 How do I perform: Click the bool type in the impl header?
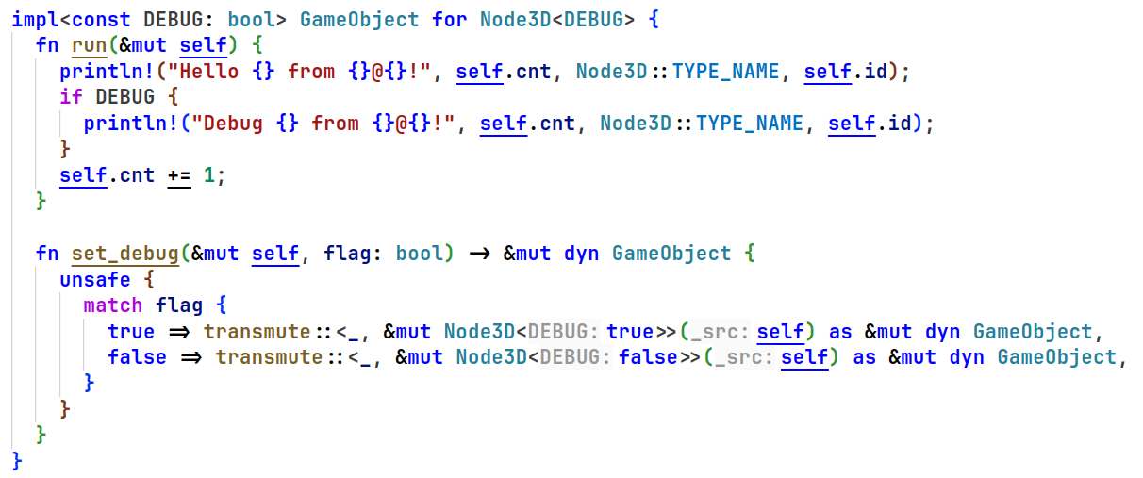pos(251,20)
